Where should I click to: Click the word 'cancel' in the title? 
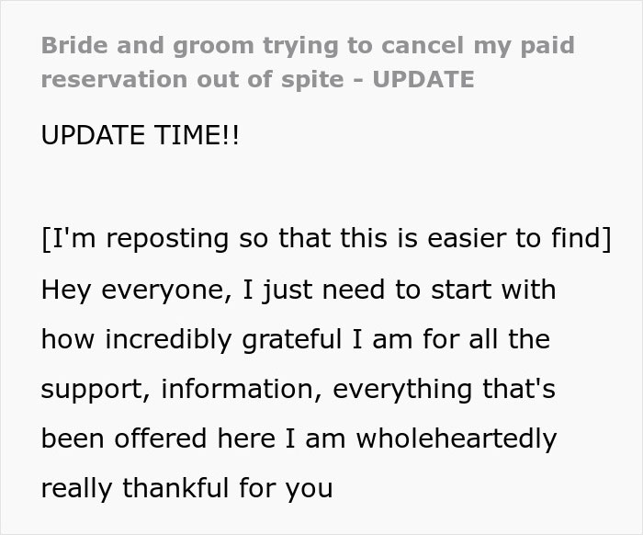[x=423, y=45]
